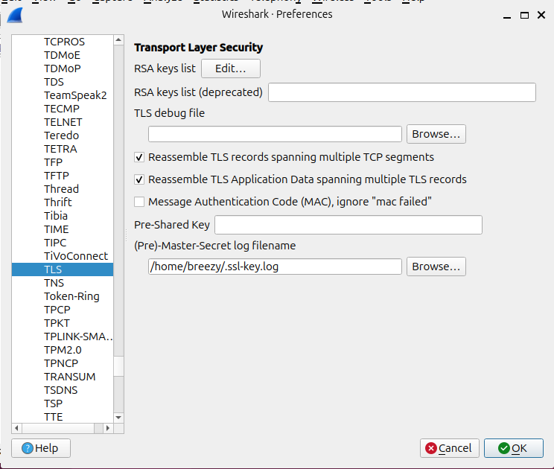This screenshot has height=469, width=554.
Task: Click the RSA keys list (deprecated) field
Action: click(402, 92)
